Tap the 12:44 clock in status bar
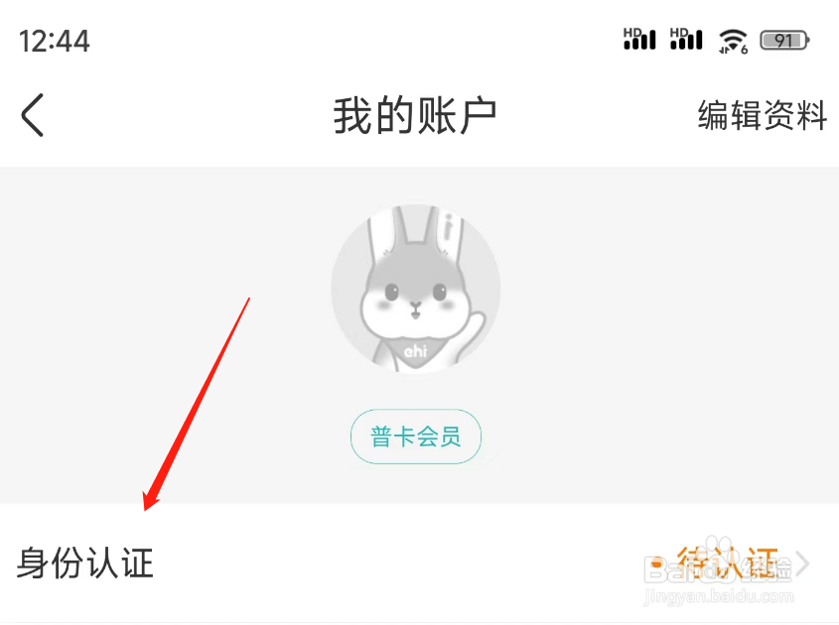This screenshot has width=839, height=625. pos(54,41)
